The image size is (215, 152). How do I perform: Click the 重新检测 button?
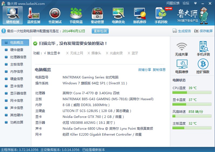pos(100,31)
